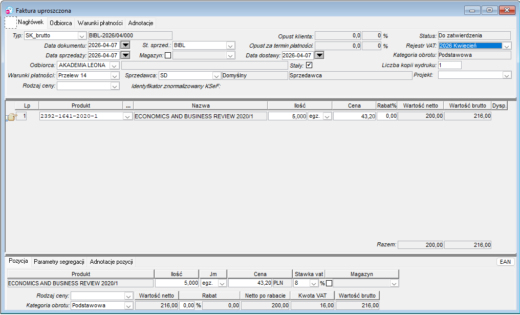Click the pointing hand row indicator icon
Viewport: 520px width, 315px height.
pyautogui.click(x=11, y=116)
